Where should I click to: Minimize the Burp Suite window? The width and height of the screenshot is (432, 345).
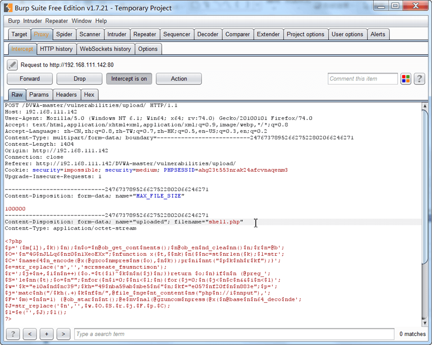(381, 5)
